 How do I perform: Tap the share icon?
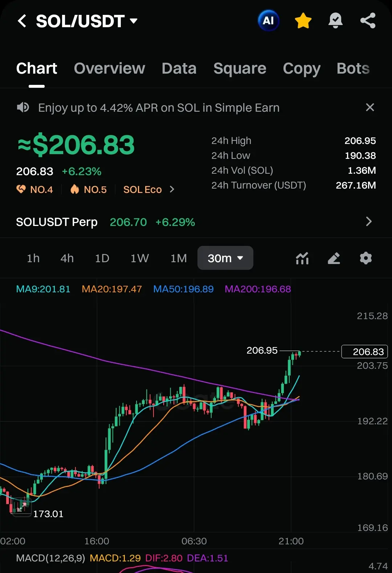point(368,21)
